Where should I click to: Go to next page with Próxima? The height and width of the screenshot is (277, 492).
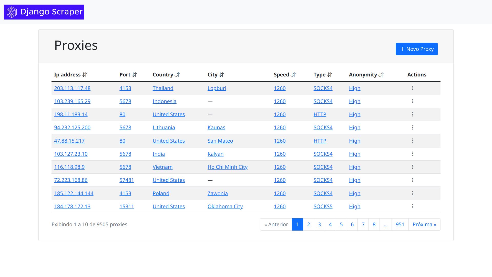point(424,224)
